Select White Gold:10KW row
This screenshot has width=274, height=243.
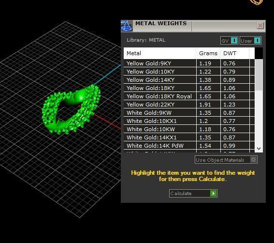coord(189,129)
